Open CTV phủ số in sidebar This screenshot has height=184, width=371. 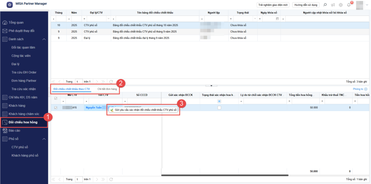click(20, 147)
